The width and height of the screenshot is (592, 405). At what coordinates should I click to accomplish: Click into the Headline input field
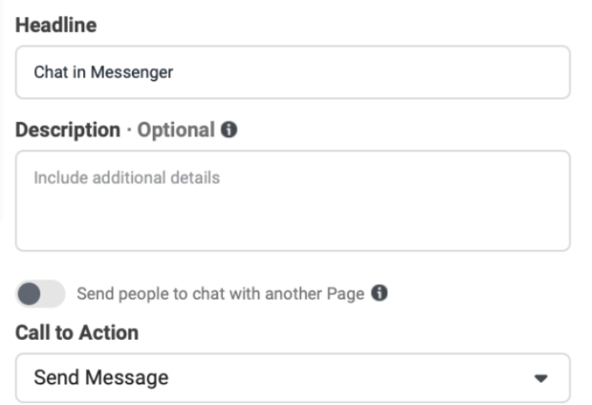tap(293, 72)
